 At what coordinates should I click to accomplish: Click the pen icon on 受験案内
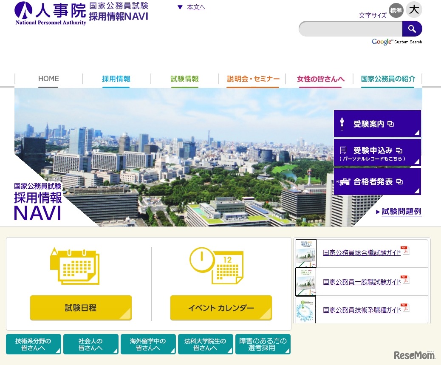(342, 124)
